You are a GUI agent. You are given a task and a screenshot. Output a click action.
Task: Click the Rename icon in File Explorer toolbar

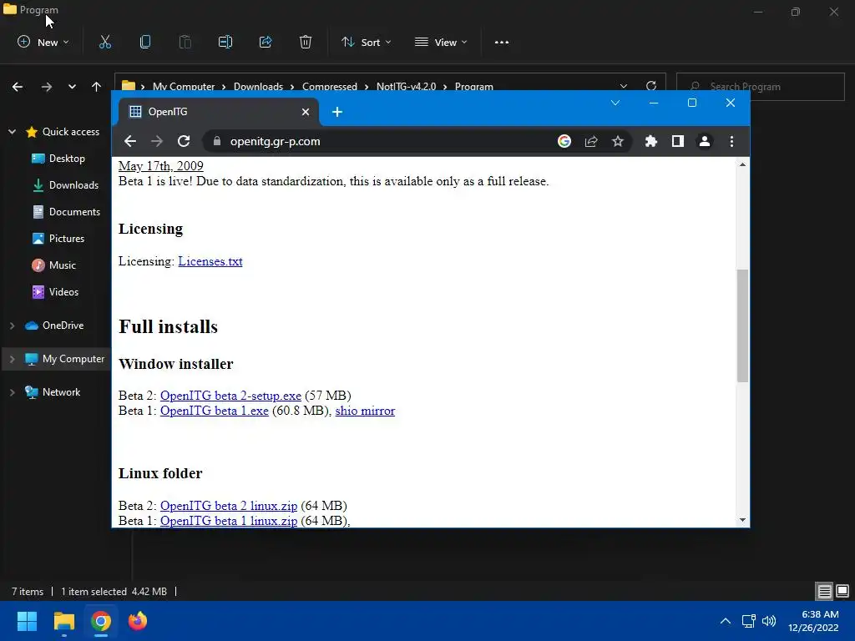pos(225,42)
